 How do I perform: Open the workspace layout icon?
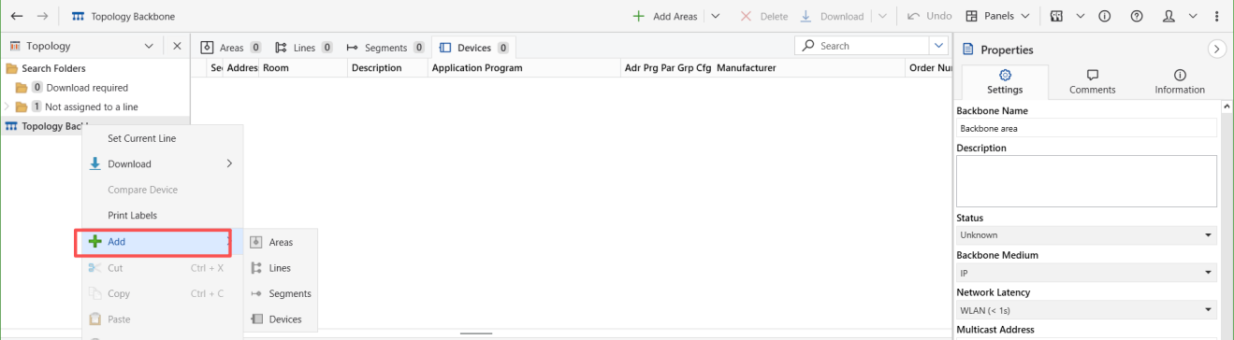(x=1056, y=16)
